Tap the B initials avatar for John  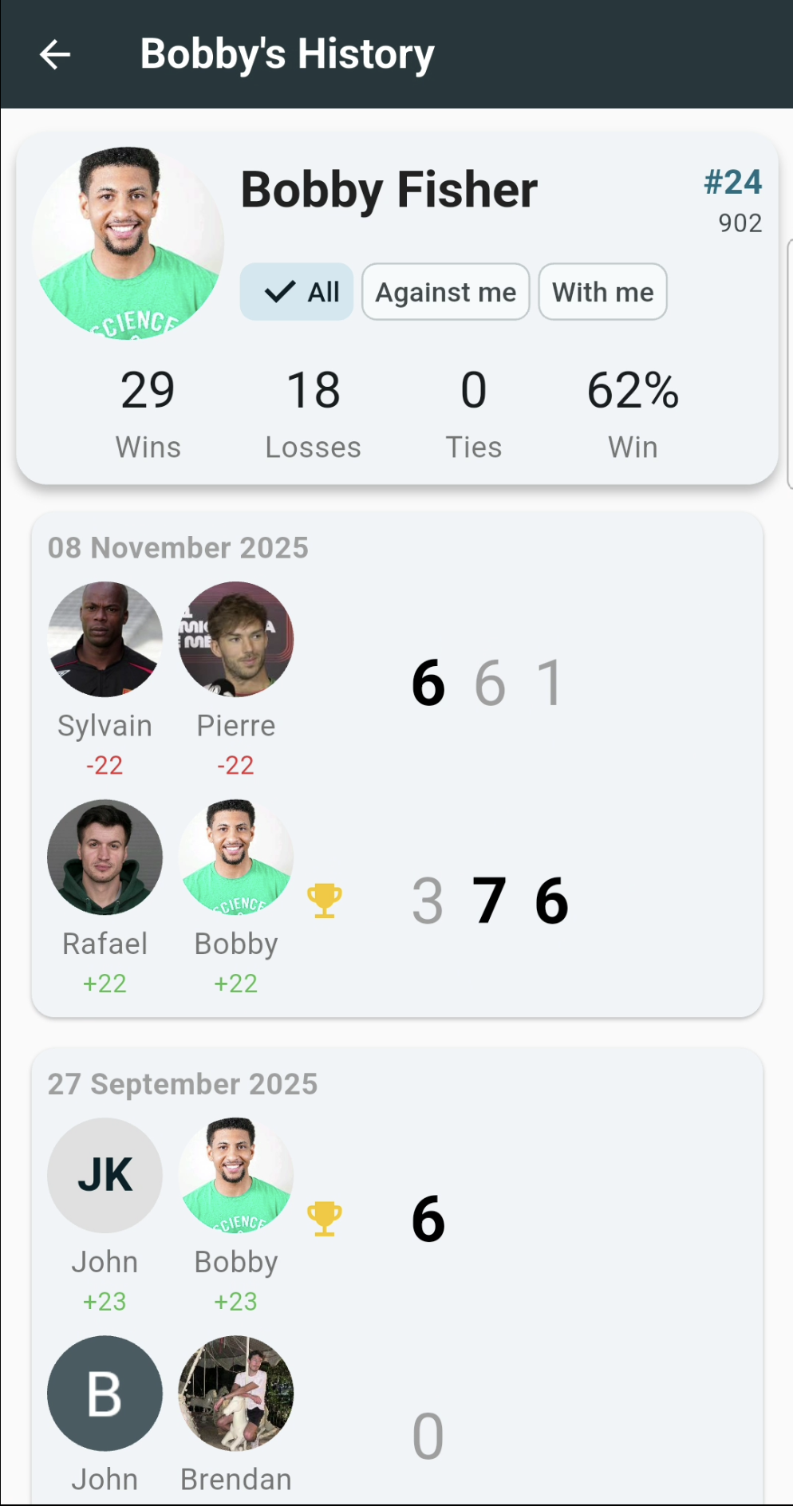105,1394
